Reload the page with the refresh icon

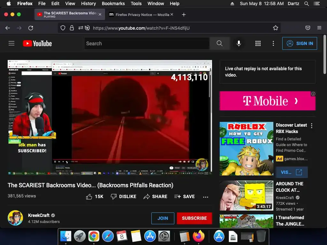[31, 28]
